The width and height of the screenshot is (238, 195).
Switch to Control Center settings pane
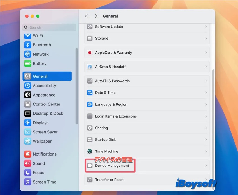[46, 104]
